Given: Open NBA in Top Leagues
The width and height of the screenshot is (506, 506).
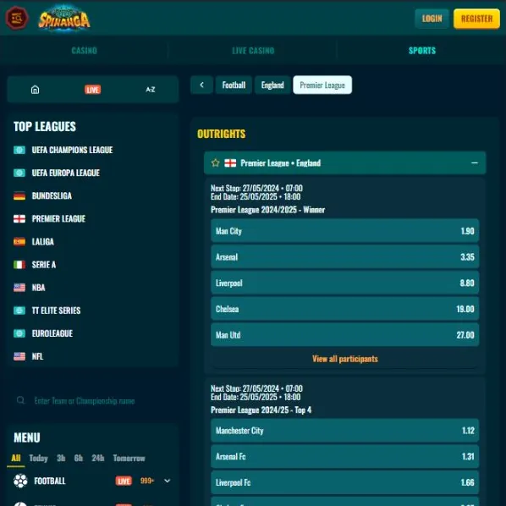Looking at the screenshot, I should tap(38, 288).
